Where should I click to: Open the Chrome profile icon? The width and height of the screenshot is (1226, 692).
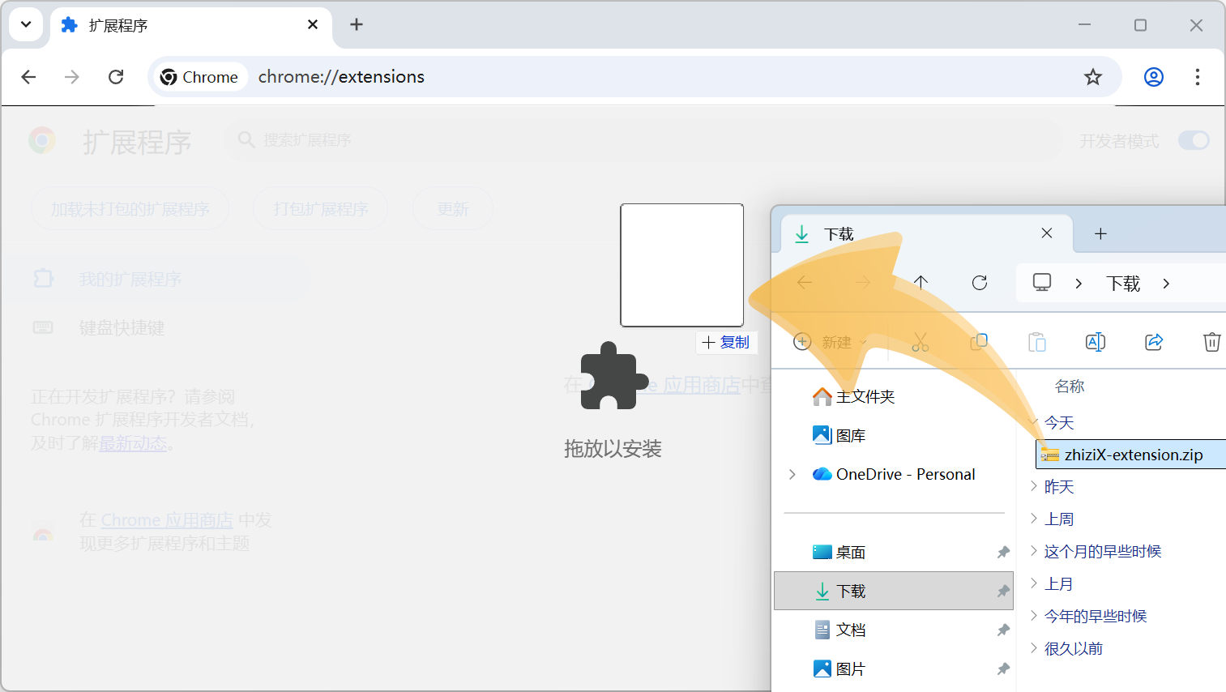click(1154, 77)
